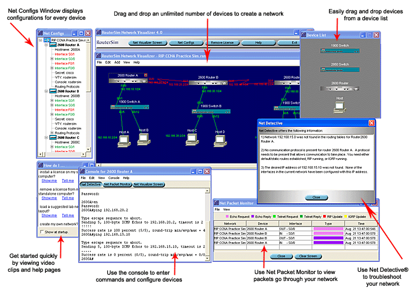Open the Console menu in the console window
Image resolution: width=417 pixels, height=292 pixels.
[114, 178]
